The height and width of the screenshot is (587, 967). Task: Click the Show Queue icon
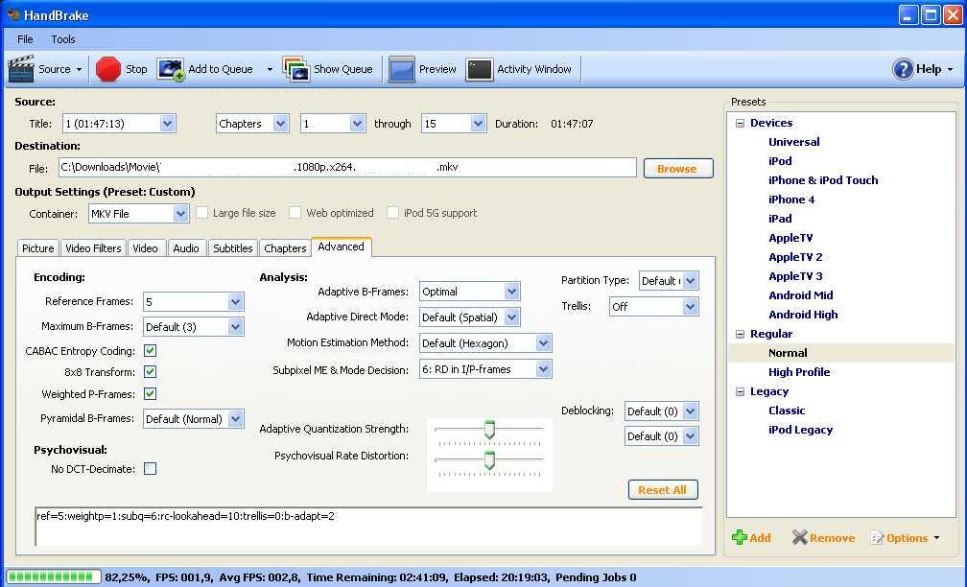pos(296,69)
